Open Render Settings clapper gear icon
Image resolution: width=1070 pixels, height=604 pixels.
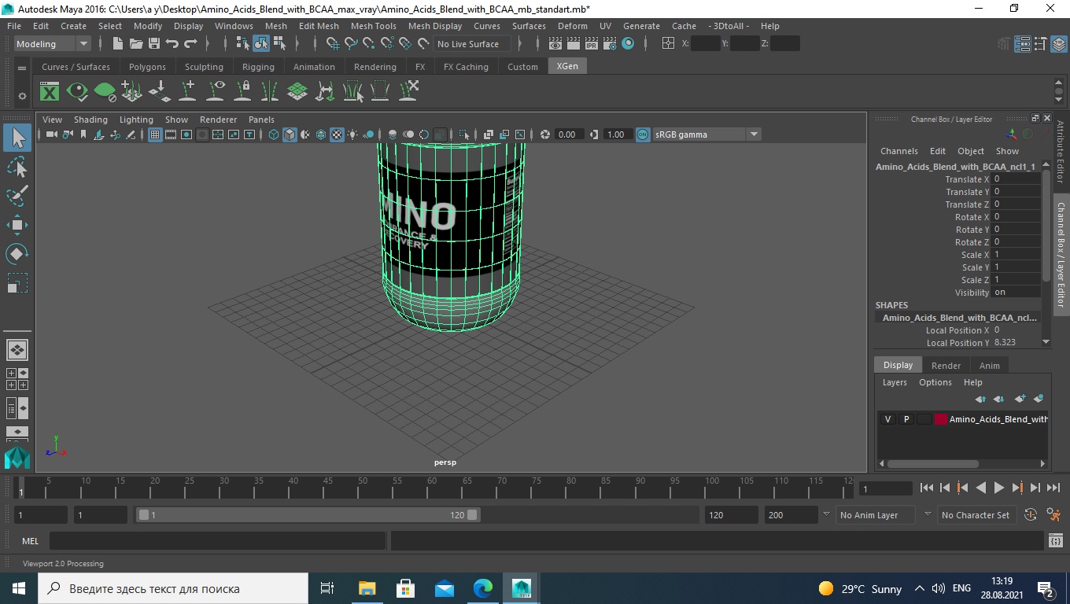pyautogui.click(x=610, y=43)
